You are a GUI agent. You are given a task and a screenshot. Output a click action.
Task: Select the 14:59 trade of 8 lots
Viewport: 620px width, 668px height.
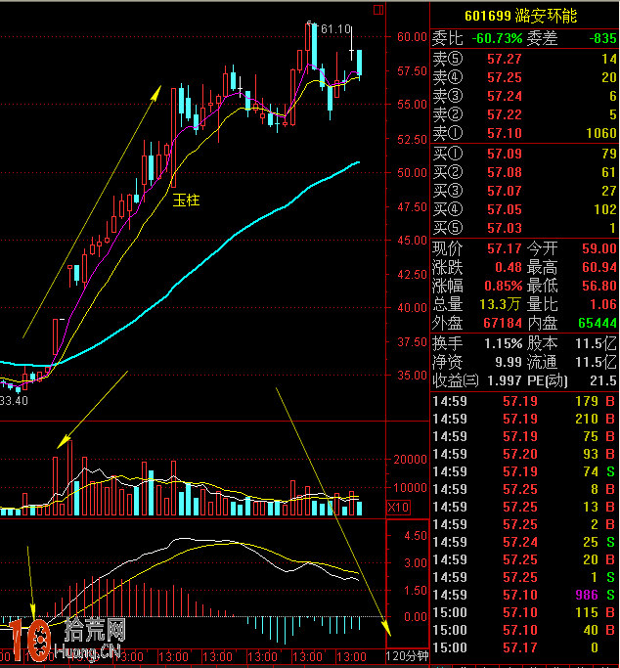click(524, 489)
